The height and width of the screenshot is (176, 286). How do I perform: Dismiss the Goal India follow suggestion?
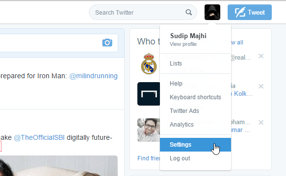pos(261,86)
